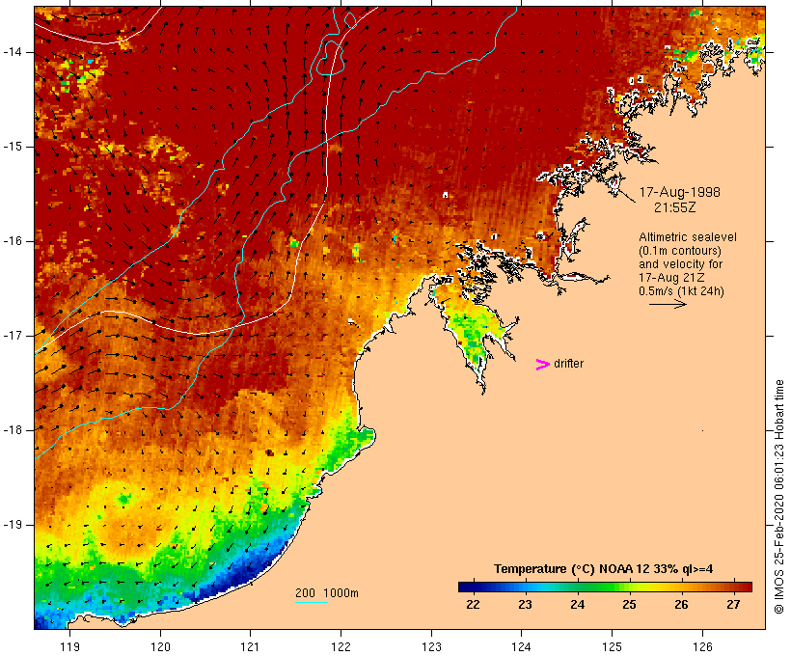This screenshot has width=791, height=656.
Task: Click the longitude axis label 122
Action: (341, 646)
